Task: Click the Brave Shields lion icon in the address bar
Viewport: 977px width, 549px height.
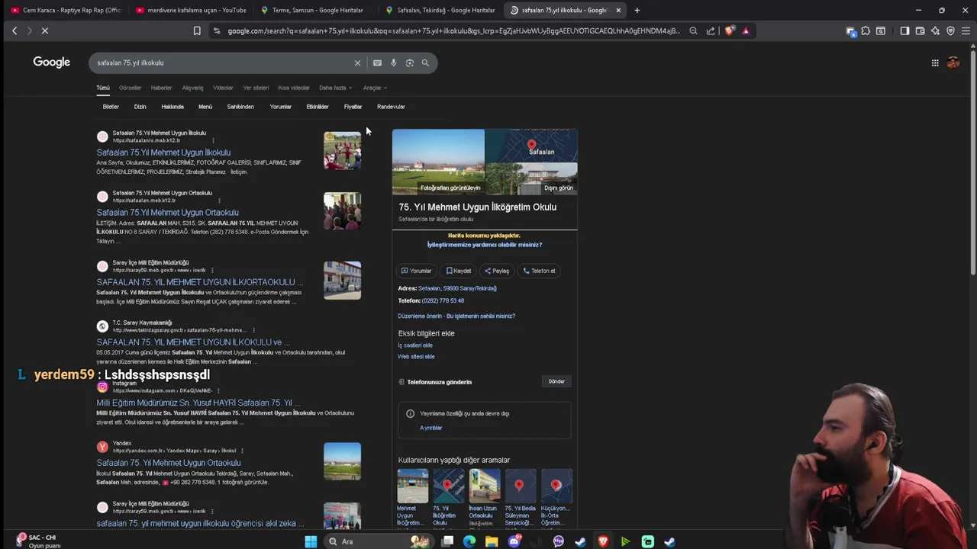Action: 730,30
